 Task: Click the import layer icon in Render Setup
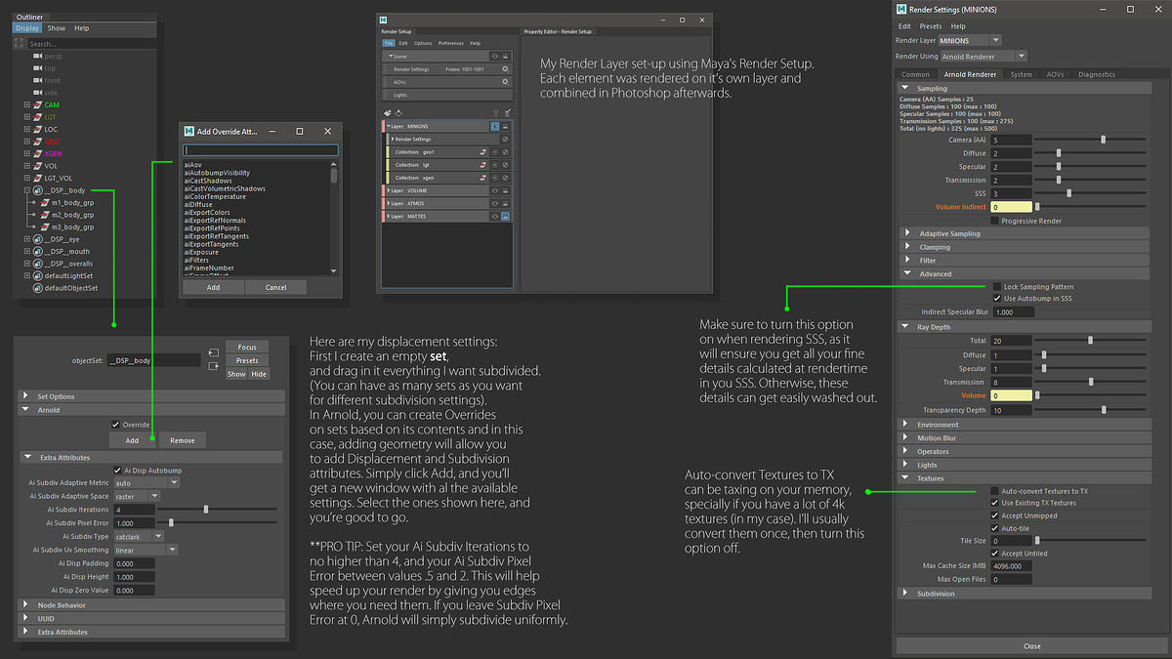(399, 113)
